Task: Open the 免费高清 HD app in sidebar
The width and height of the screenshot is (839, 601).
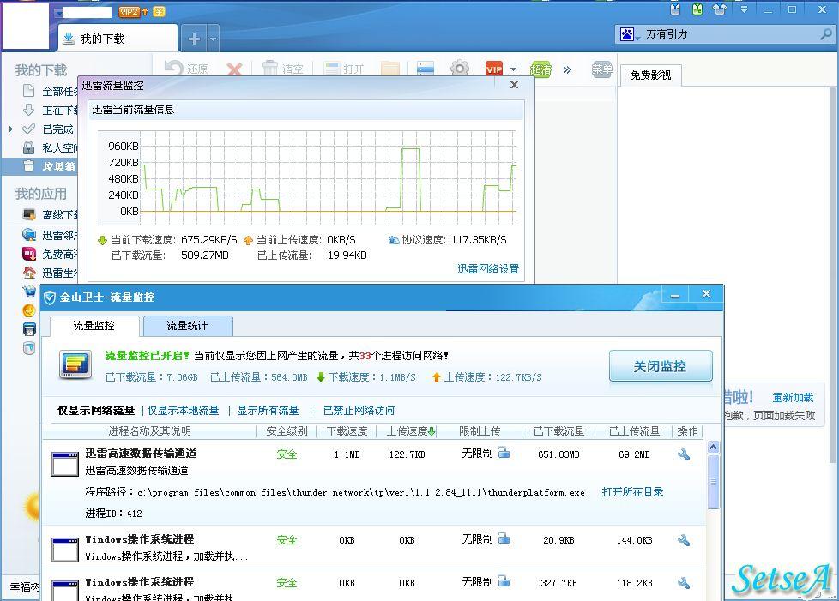Action: coord(51,254)
